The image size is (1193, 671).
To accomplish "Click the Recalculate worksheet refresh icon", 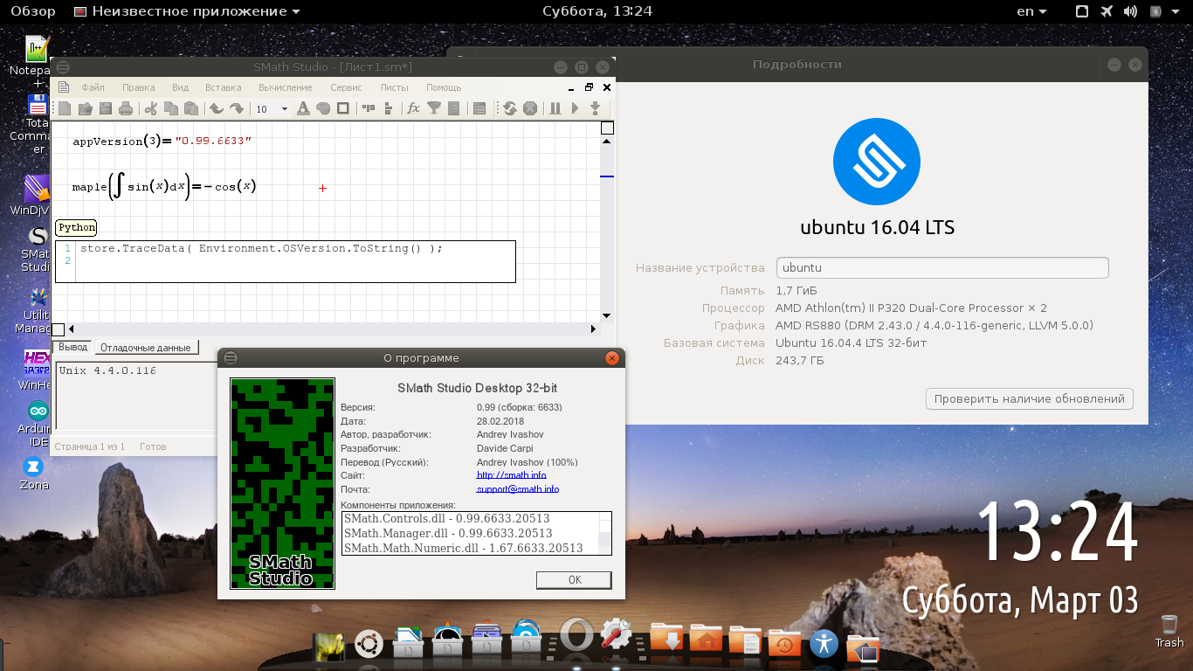I will [x=509, y=108].
